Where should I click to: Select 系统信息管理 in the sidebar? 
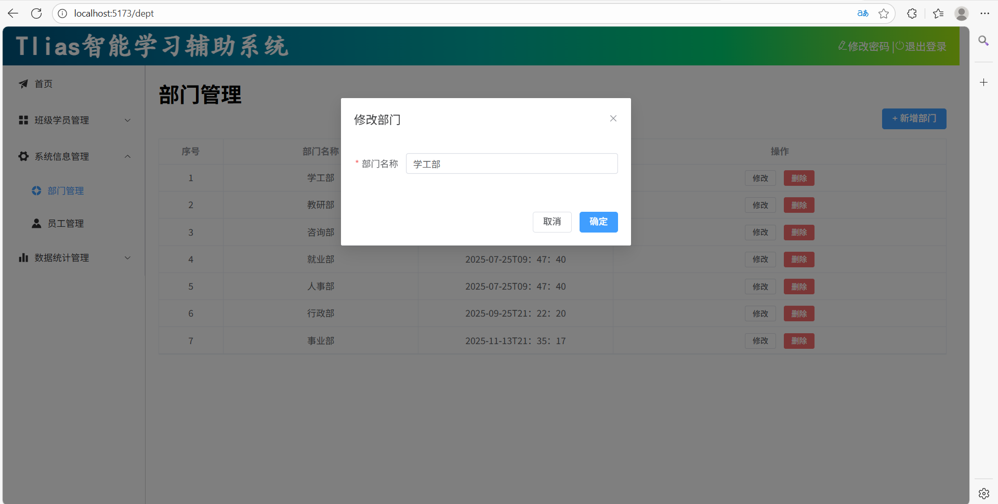tap(73, 156)
